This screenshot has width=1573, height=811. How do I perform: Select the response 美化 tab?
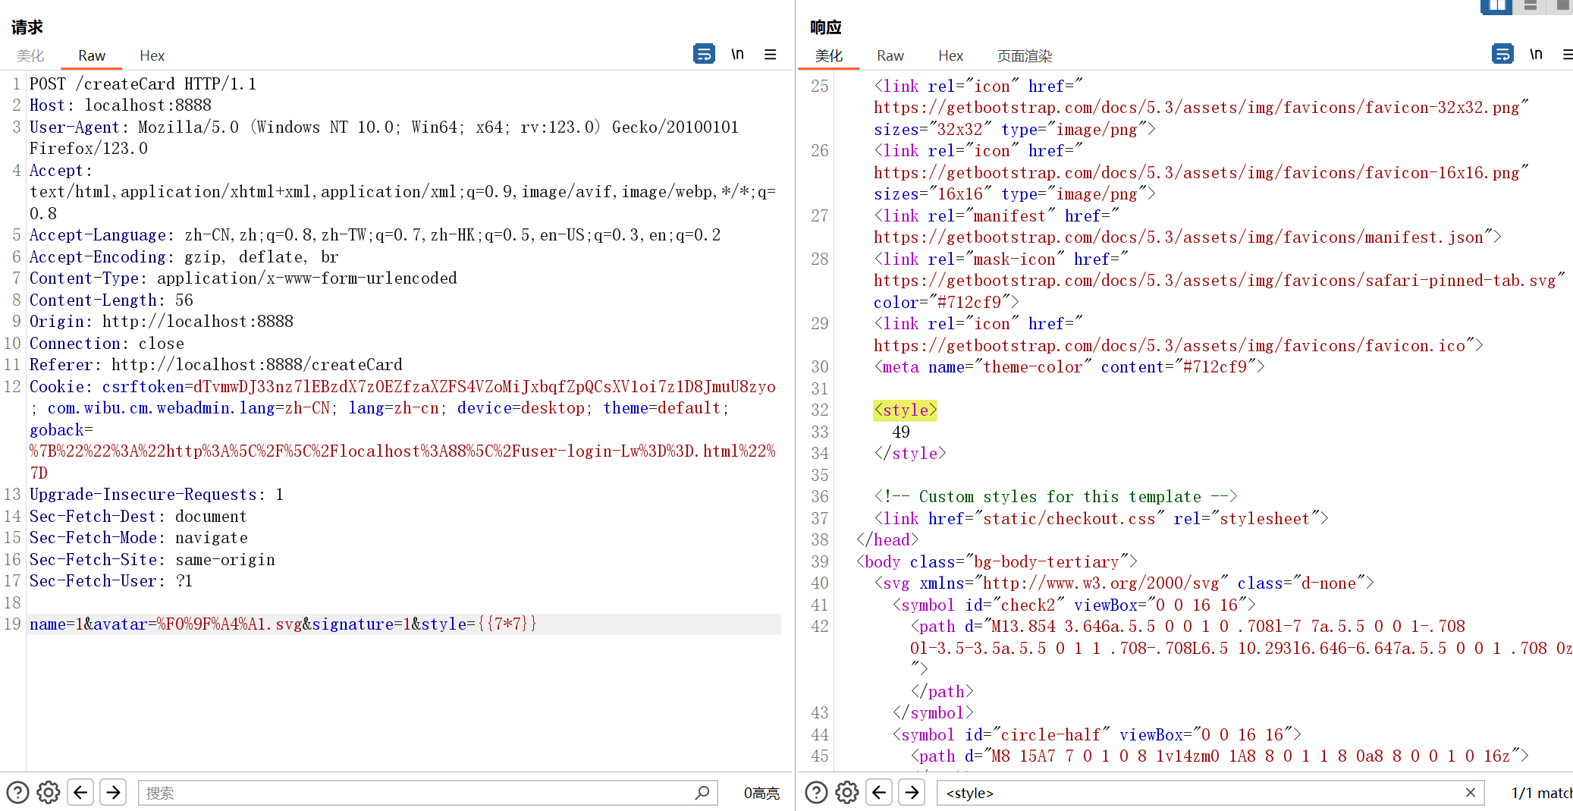click(x=829, y=56)
